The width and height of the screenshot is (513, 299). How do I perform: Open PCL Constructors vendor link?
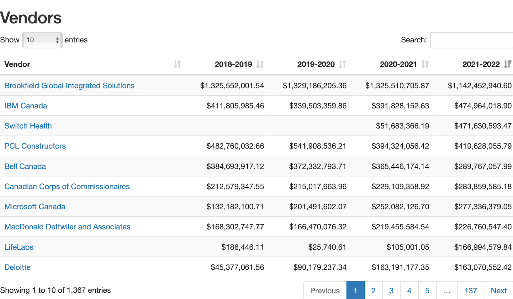coord(35,146)
